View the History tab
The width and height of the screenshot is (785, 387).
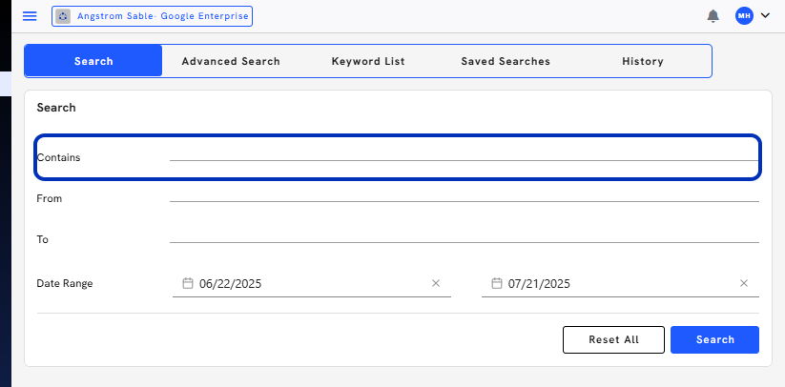tap(642, 61)
